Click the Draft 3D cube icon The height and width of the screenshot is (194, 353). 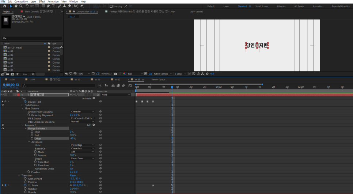point(106,86)
